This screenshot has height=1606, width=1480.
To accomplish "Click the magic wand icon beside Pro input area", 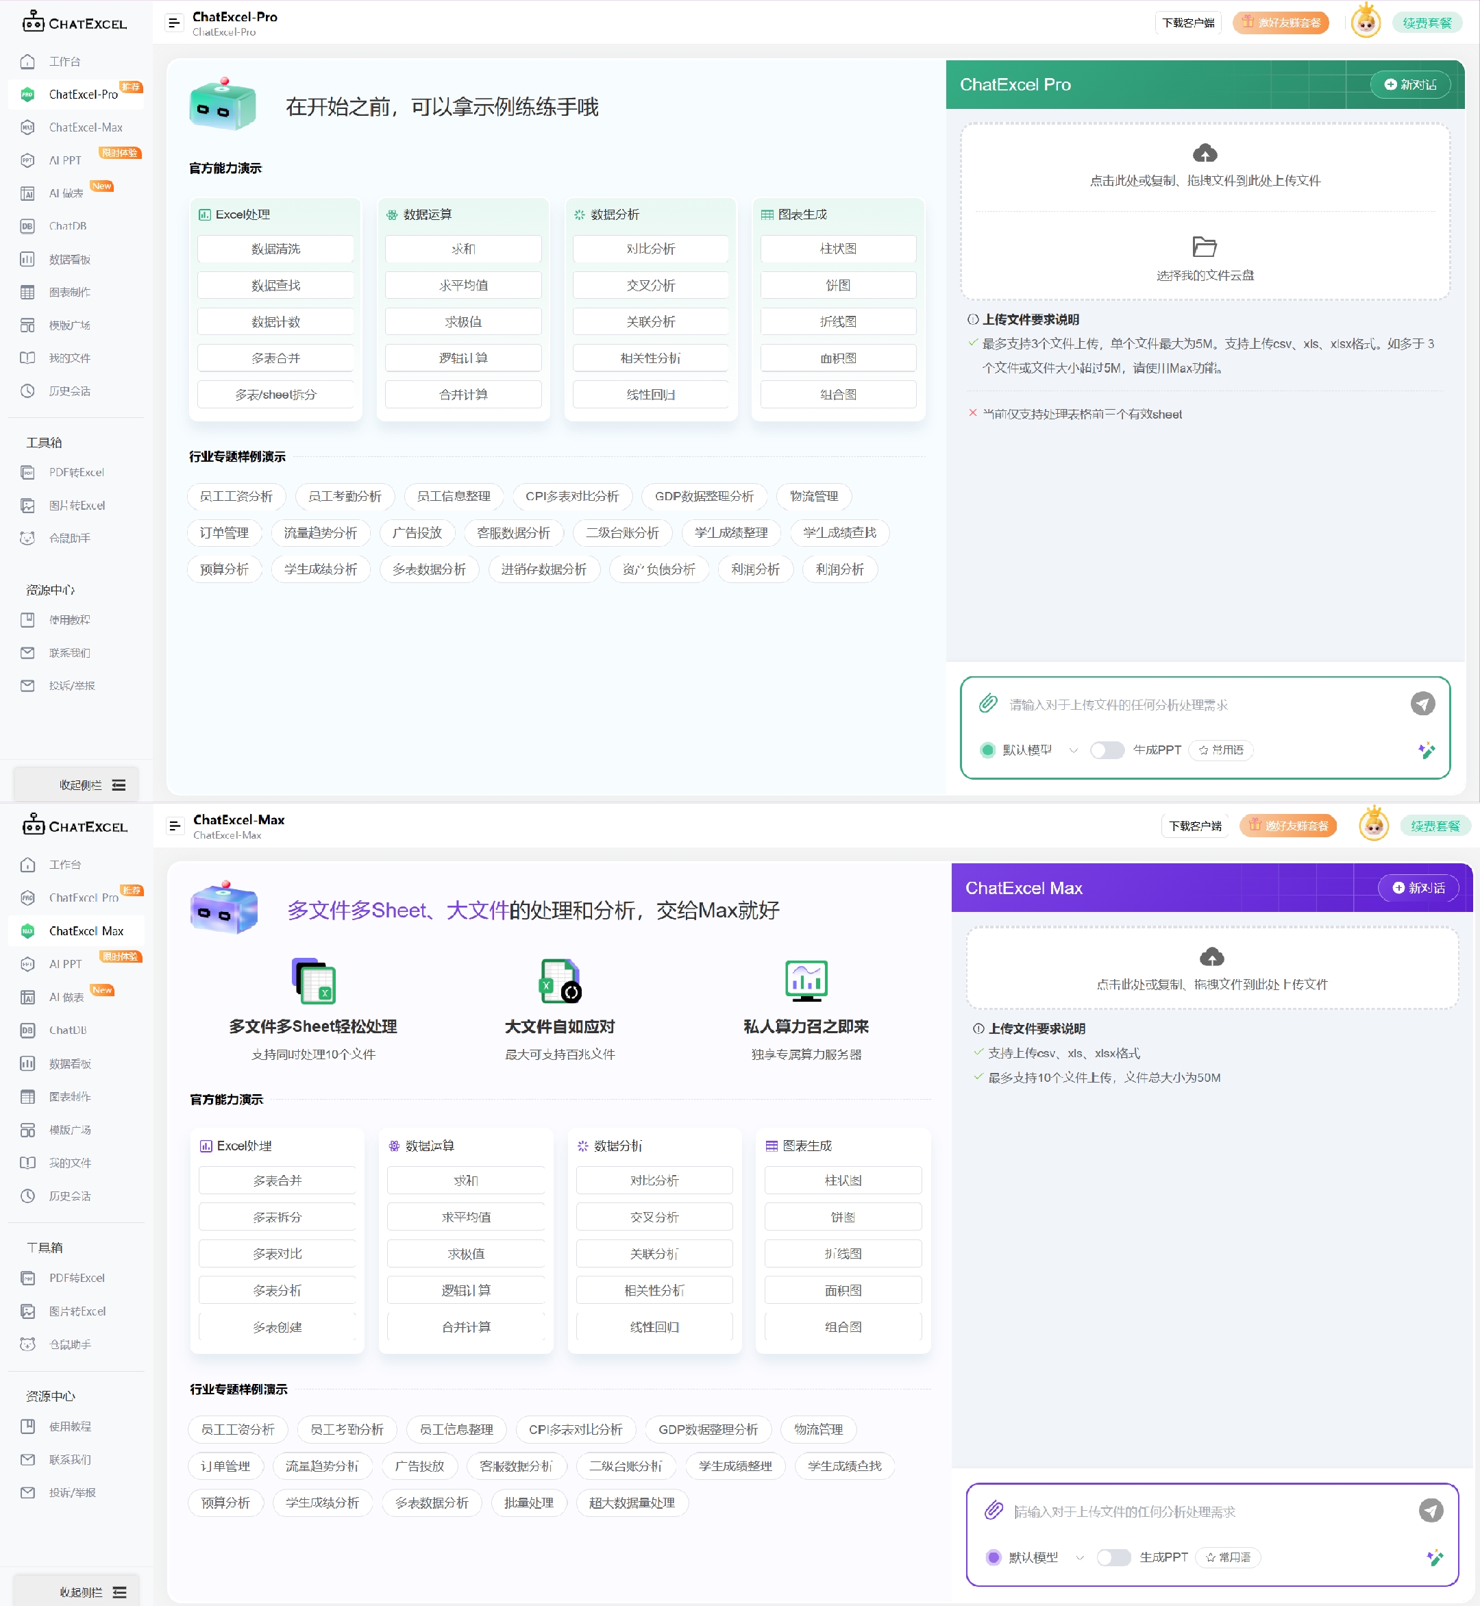I will [1426, 750].
